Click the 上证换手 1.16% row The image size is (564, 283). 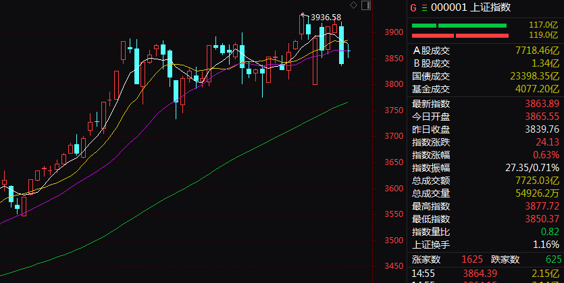coord(485,245)
